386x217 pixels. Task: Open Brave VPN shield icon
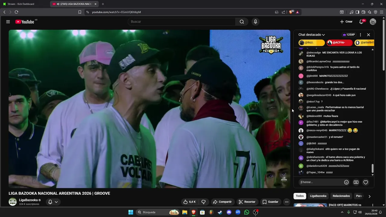coord(375,12)
